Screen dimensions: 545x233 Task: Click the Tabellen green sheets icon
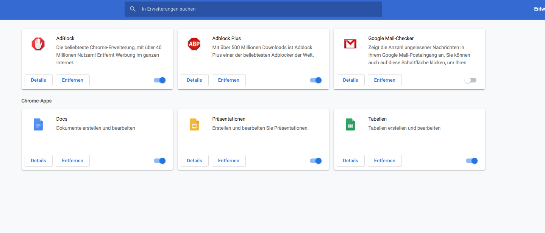350,124
